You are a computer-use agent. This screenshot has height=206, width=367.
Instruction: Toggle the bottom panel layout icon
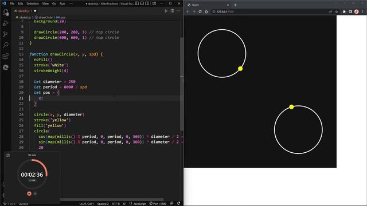(142, 3)
